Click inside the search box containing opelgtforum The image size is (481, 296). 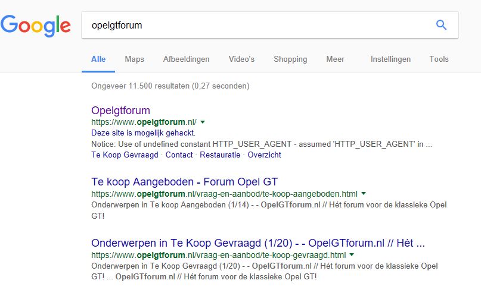(256, 26)
